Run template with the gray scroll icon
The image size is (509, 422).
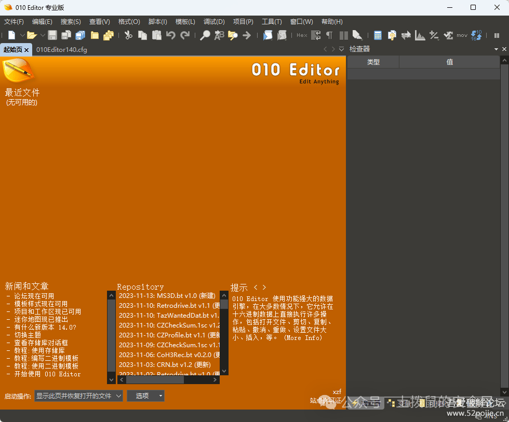click(x=282, y=35)
